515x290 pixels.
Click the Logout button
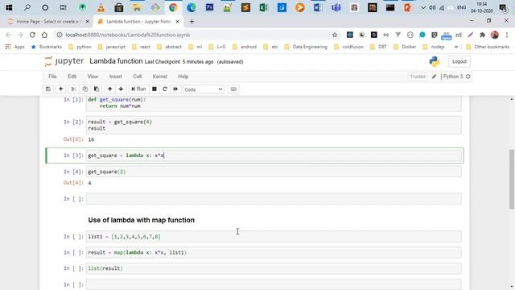click(x=459, y=61)
